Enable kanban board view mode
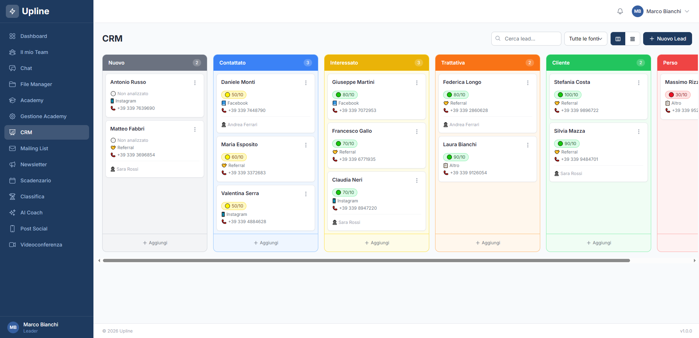This screenshot has width=699, height=338. tap(618, 39)
